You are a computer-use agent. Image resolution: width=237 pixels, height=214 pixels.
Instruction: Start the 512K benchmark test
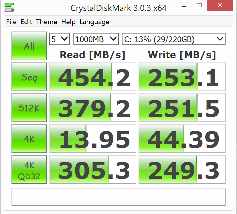tap(29, 108)
